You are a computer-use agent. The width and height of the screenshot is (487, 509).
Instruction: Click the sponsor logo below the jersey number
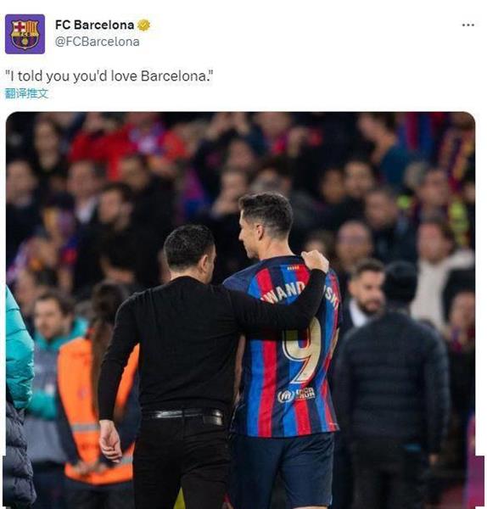296,394
